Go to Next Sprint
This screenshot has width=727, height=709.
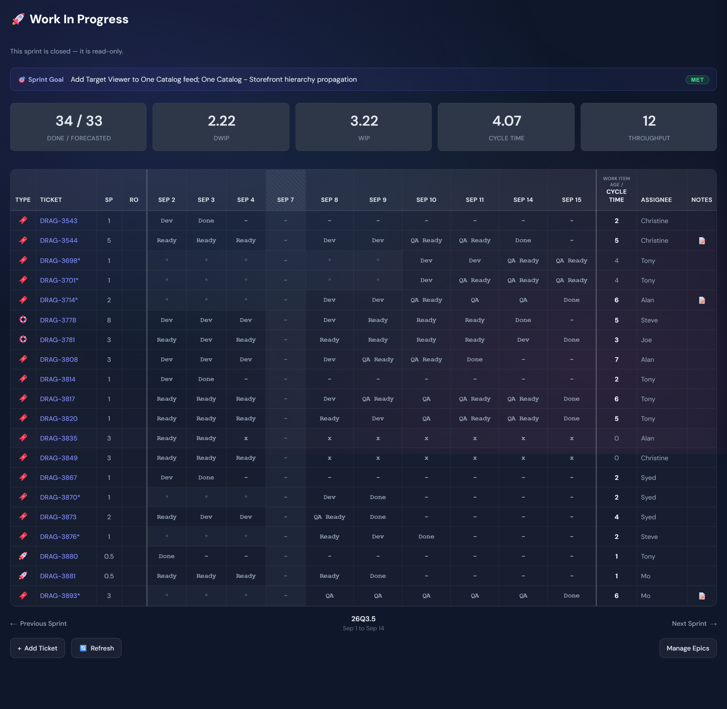pos(694,623)
